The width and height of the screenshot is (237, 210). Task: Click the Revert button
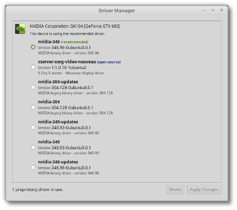pyautogui.click(x=175, y=189)
